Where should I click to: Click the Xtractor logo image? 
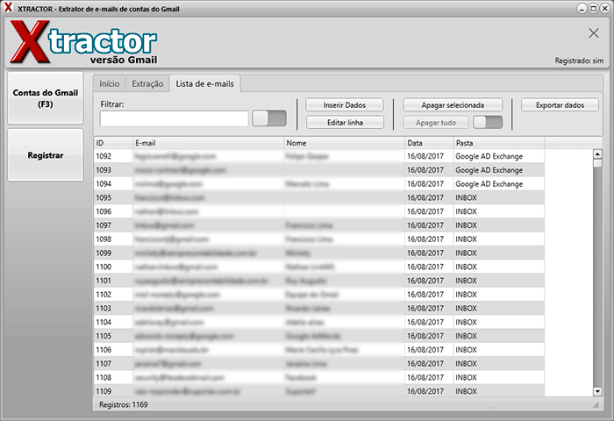click(x=84, y=42)
